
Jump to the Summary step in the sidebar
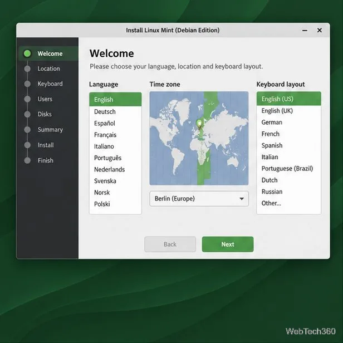click(50, 130)
